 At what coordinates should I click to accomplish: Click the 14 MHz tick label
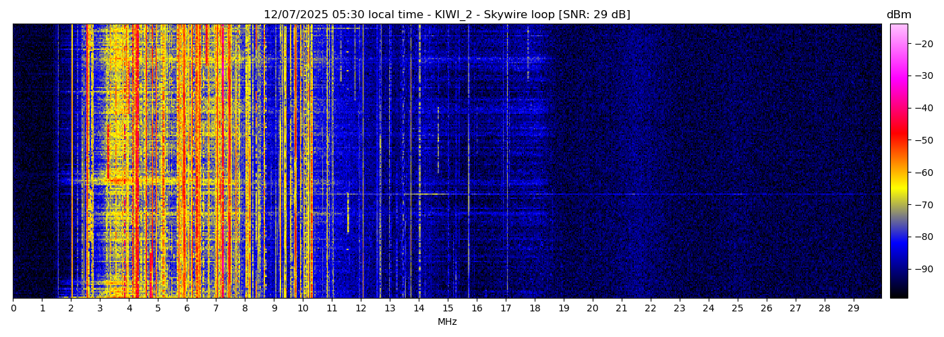click(419, 309)
